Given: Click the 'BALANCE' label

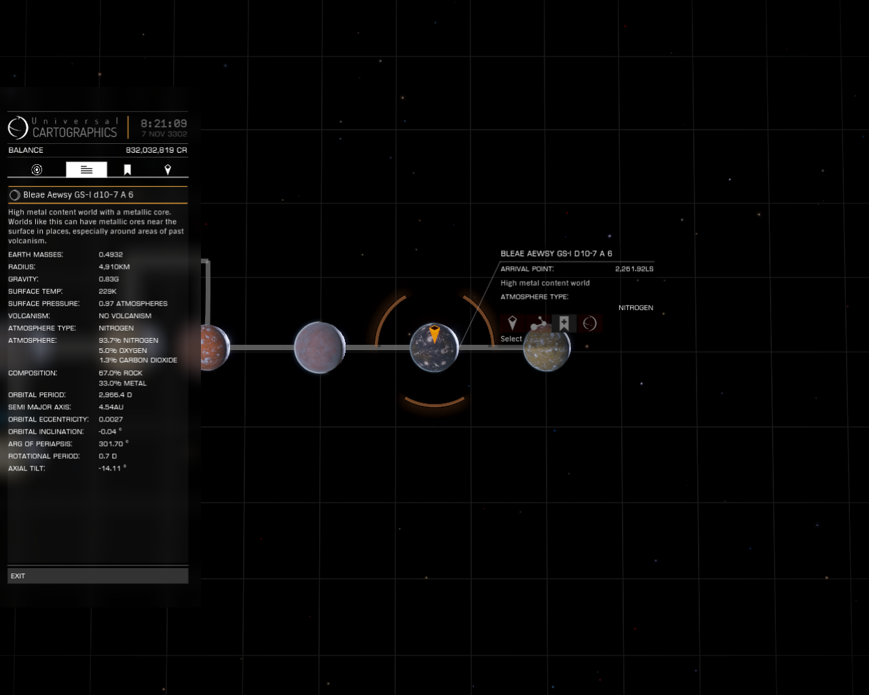Looking at the screenshot, I should [26, 150].
